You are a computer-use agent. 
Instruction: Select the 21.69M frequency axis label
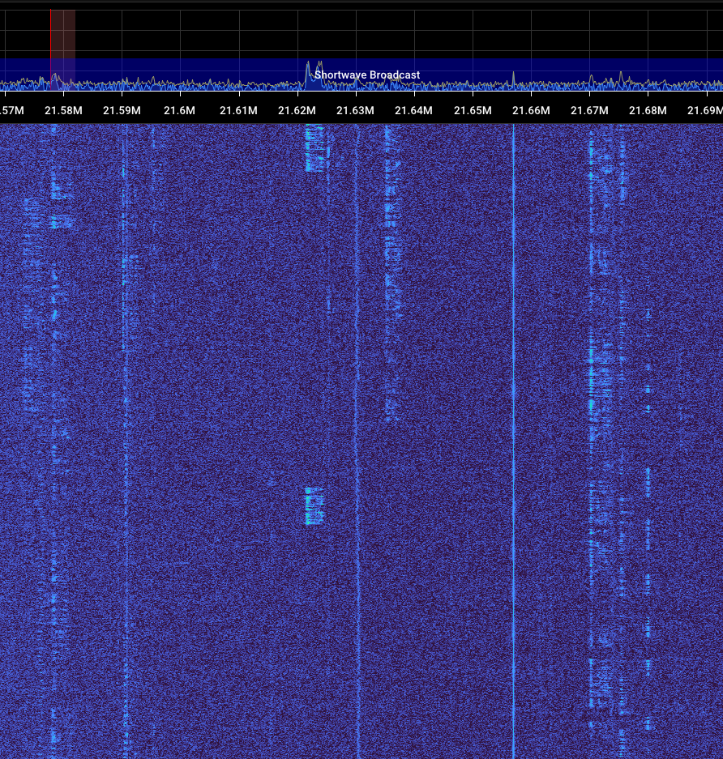[x=704, y=110]
